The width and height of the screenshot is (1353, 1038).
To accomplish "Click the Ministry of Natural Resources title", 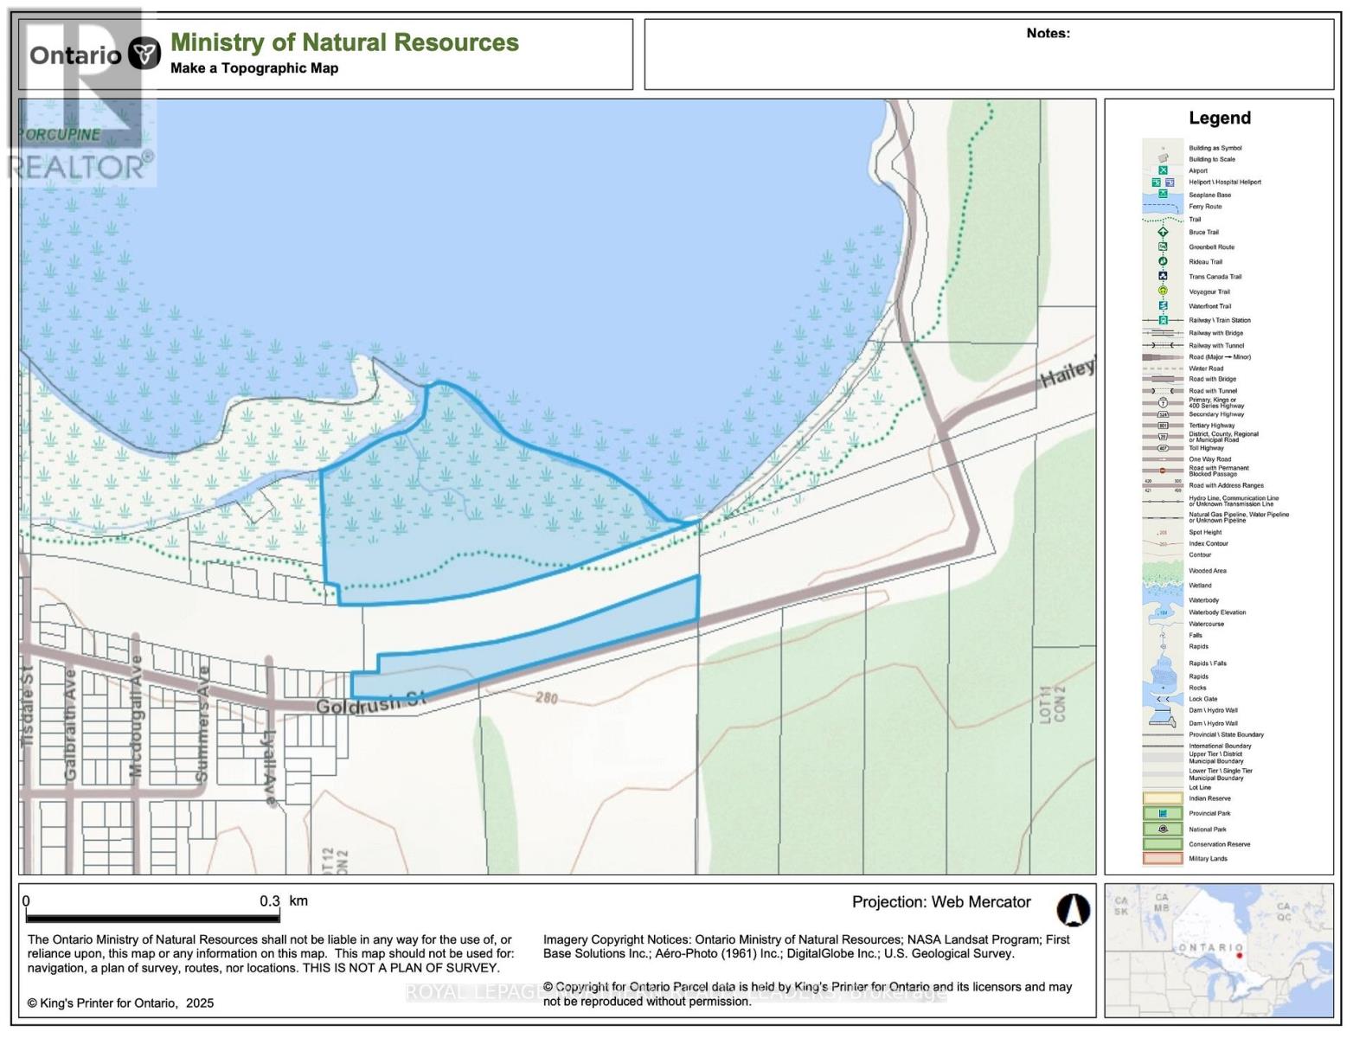I will (x=344, y=42).
